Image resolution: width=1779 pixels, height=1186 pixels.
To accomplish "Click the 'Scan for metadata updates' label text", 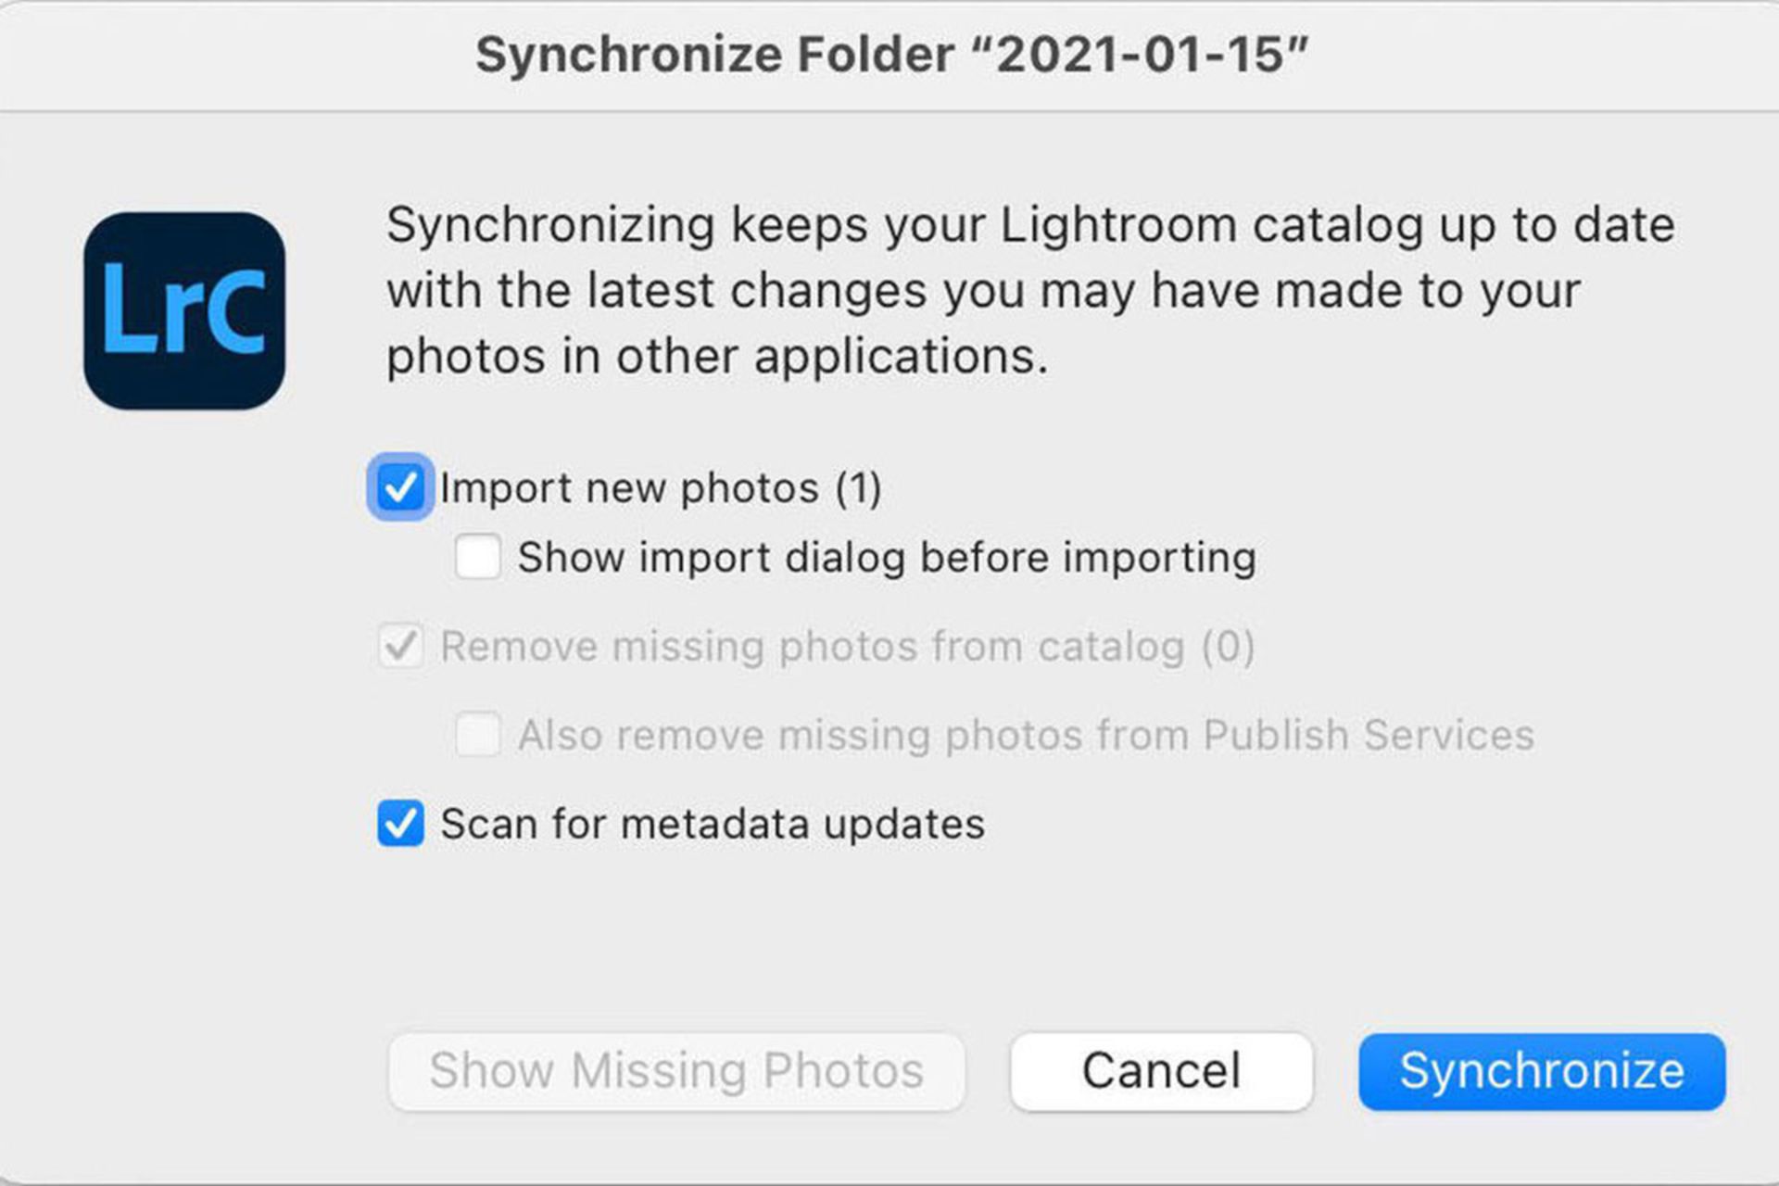I will (713, 824).
